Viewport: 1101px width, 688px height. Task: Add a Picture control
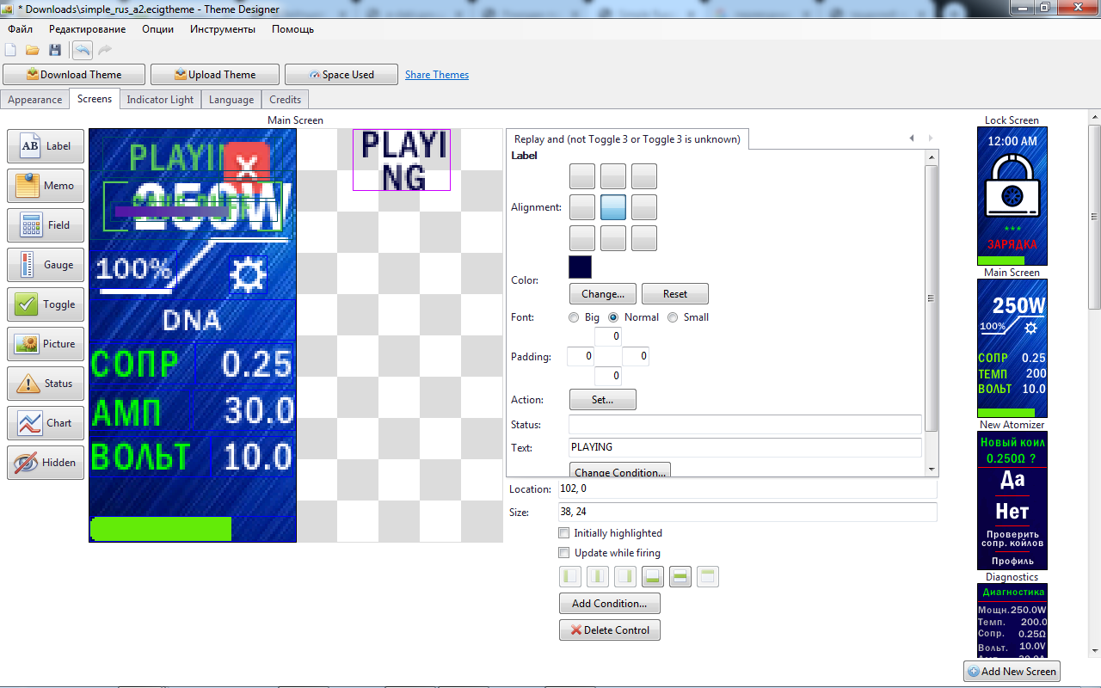click(x=46, y=344)
